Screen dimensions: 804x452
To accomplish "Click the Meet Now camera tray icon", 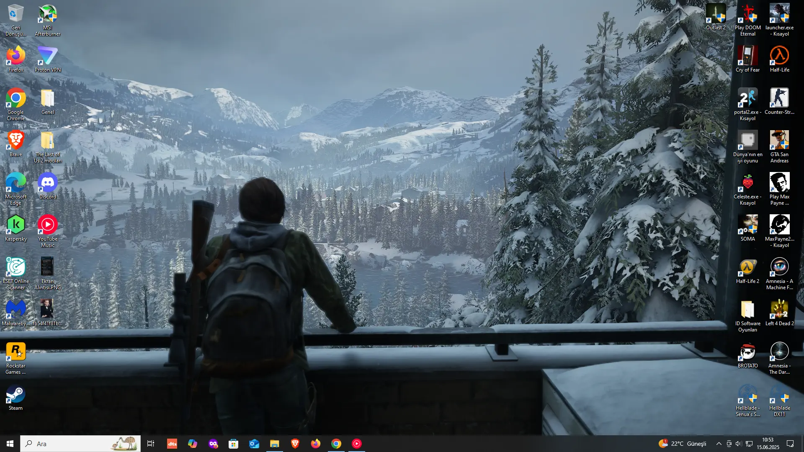I will 729,444.
